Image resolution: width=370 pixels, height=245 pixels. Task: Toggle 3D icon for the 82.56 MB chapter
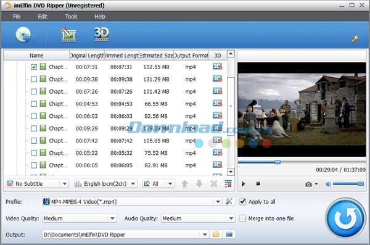coord(217,116)
